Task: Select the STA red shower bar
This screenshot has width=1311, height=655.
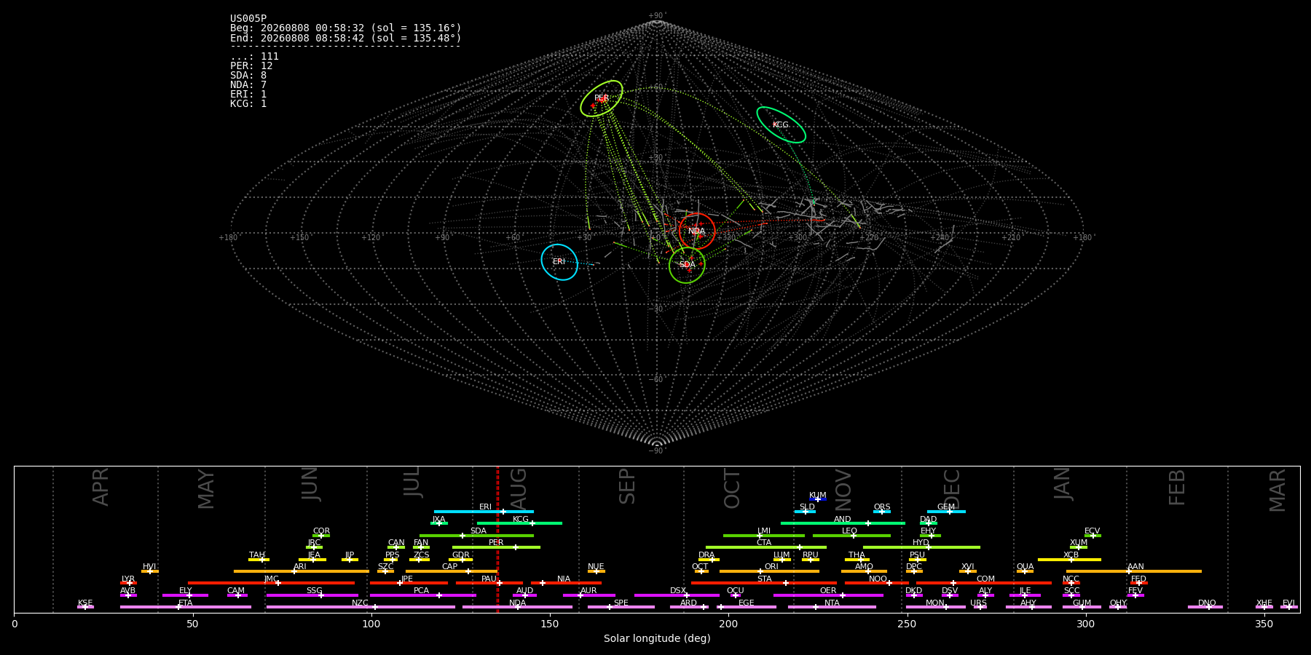Action: [764, 583]
